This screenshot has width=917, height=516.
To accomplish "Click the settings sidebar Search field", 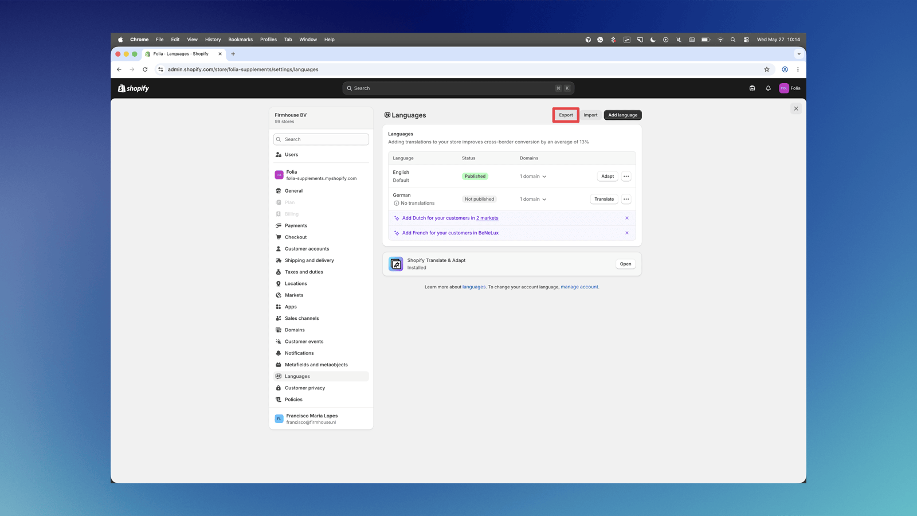I will (x=321, y=139).
